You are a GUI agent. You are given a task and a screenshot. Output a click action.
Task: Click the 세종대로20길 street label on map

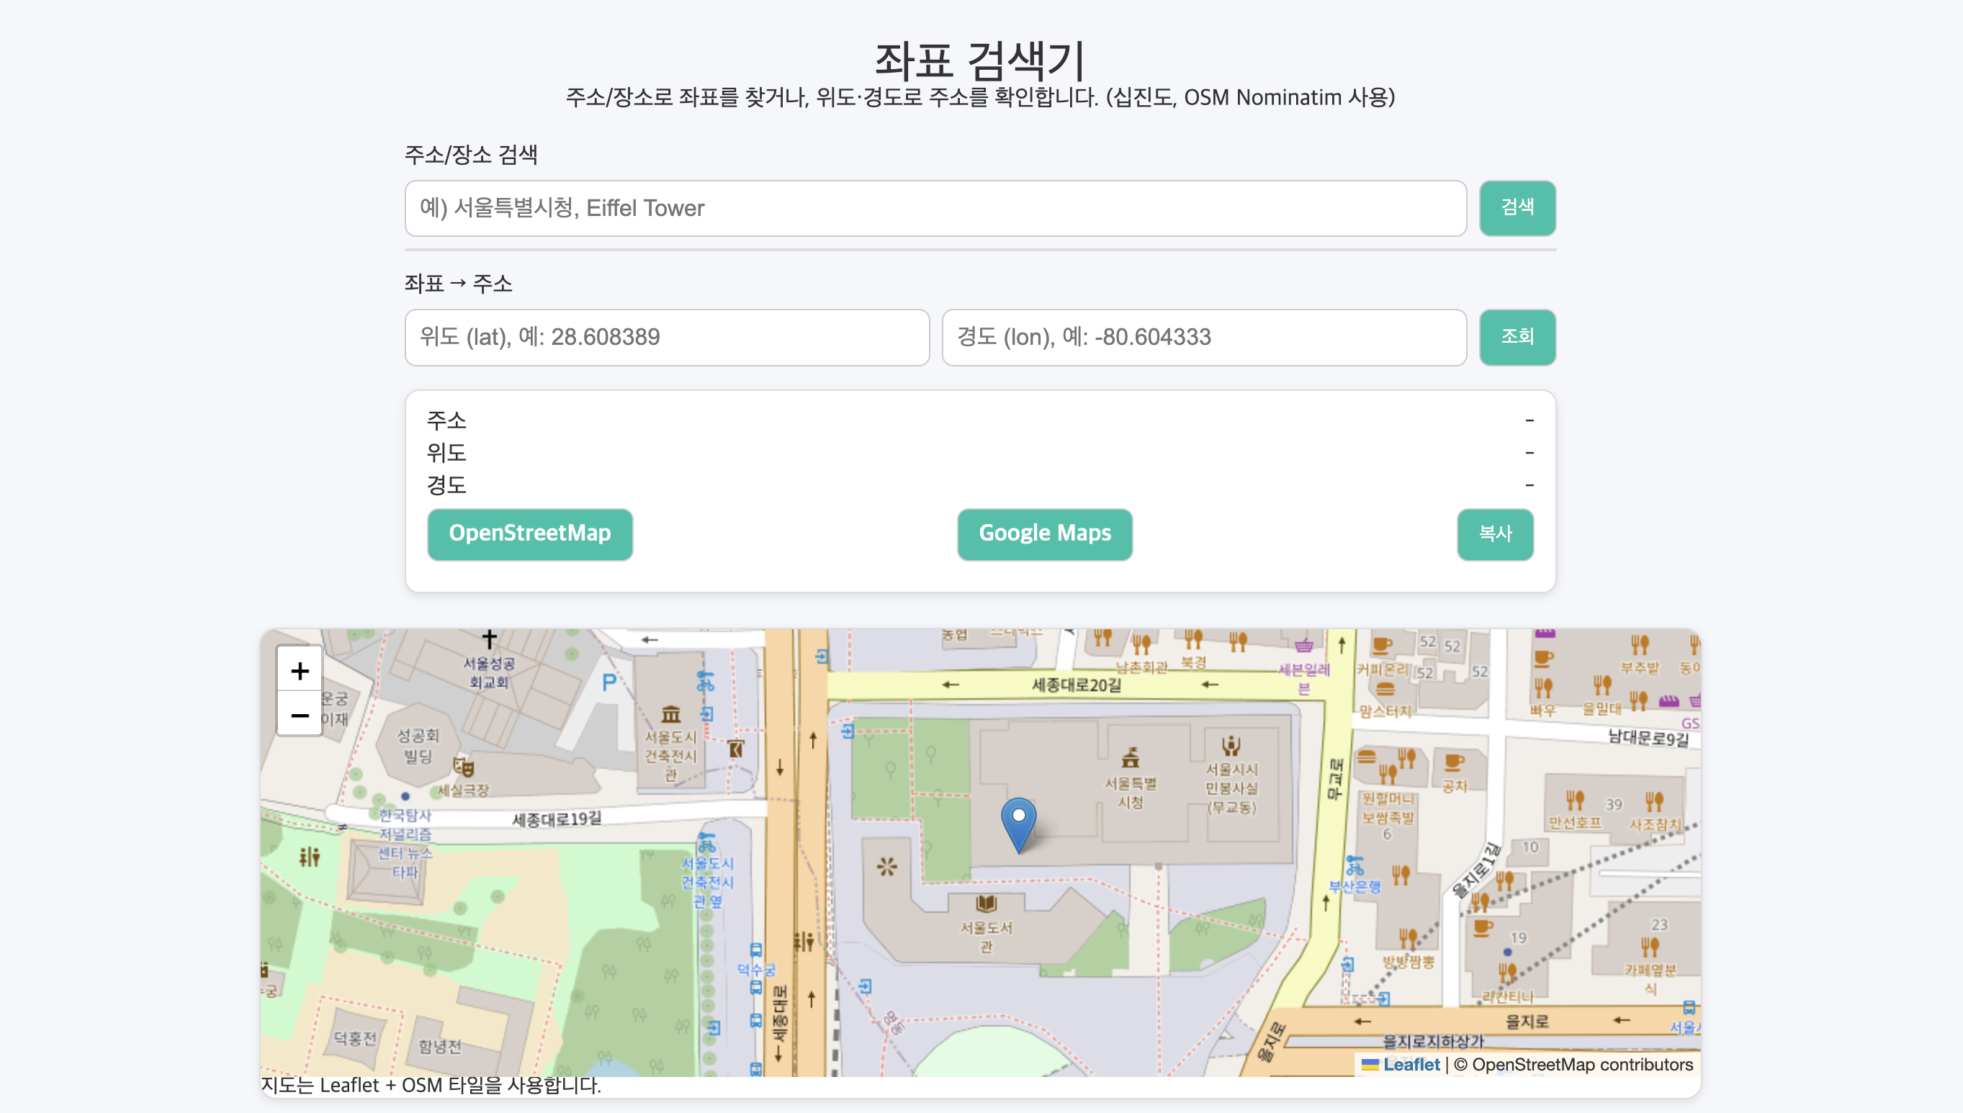coord(1077,685)
